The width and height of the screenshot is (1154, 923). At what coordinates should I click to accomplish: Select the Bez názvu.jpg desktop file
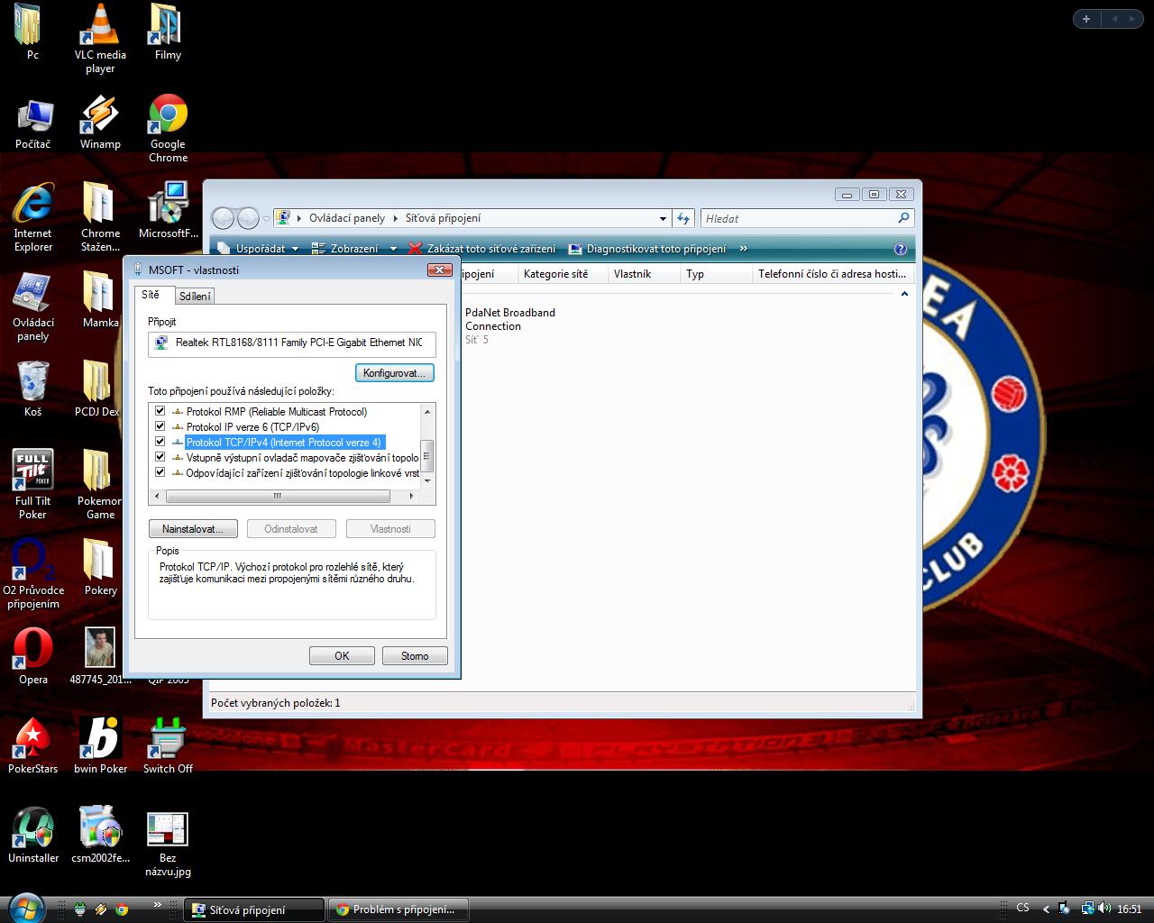(168, 843)
